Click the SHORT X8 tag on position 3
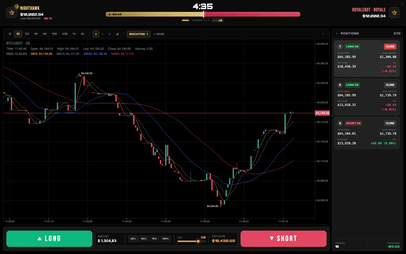This screenshot has height=254, width=406. 353,123
